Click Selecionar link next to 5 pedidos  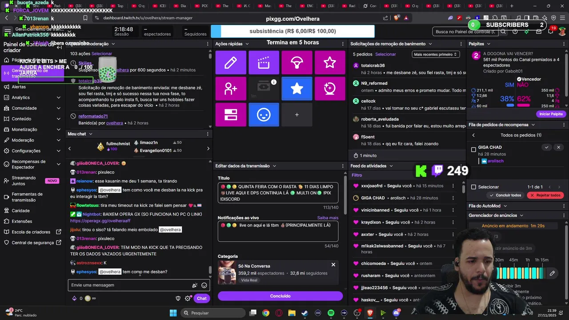pyautogui.click(x=385, y=54)
